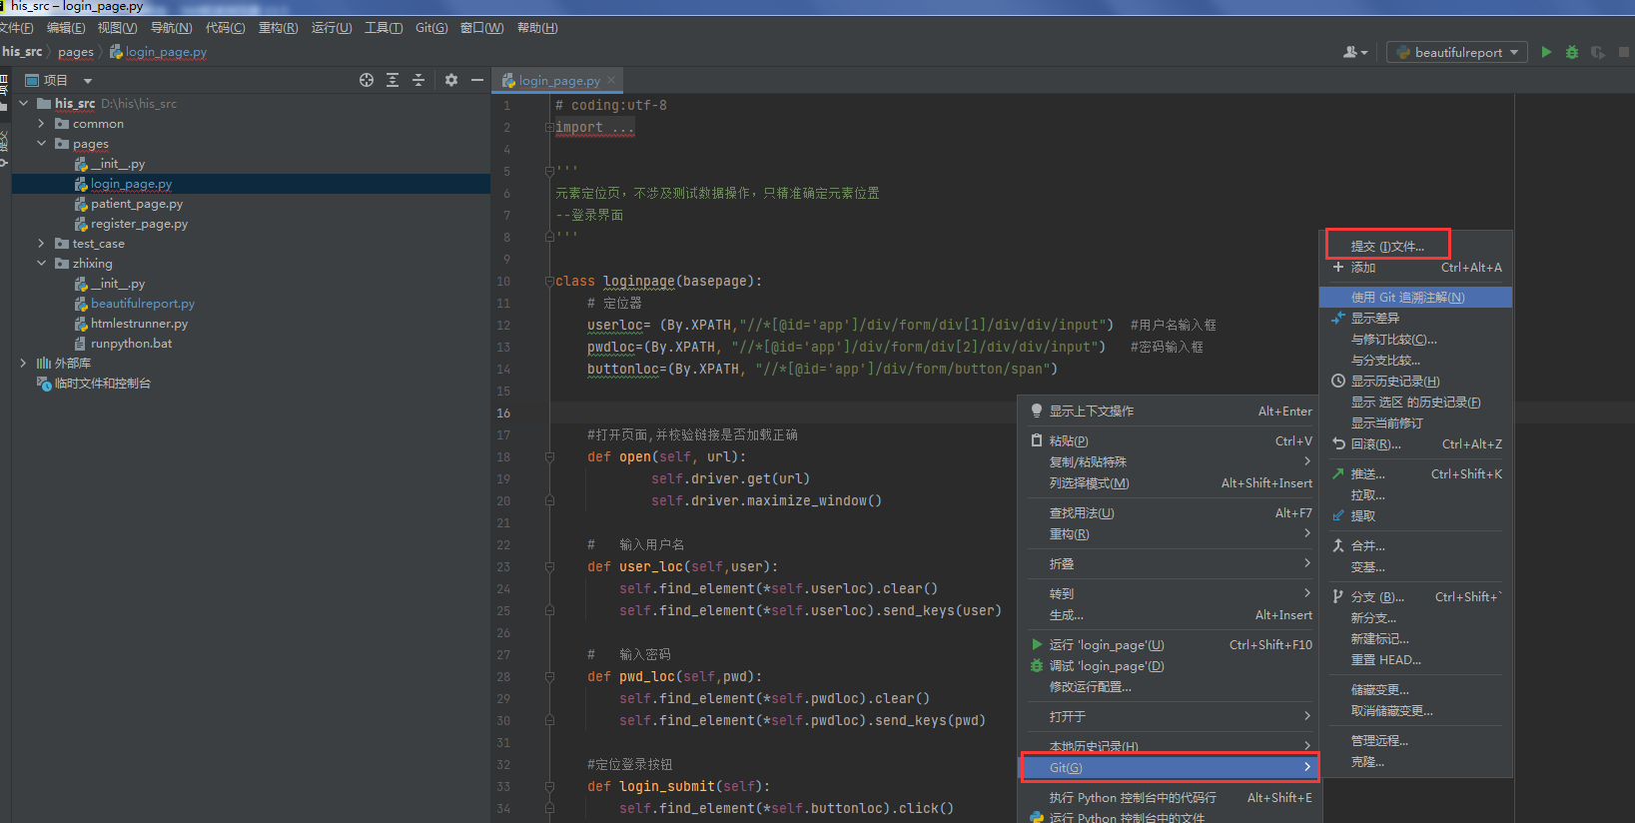Viewport: 1635px width, 823px height.
Task: Expand the test_case folder
Action: 41,243
